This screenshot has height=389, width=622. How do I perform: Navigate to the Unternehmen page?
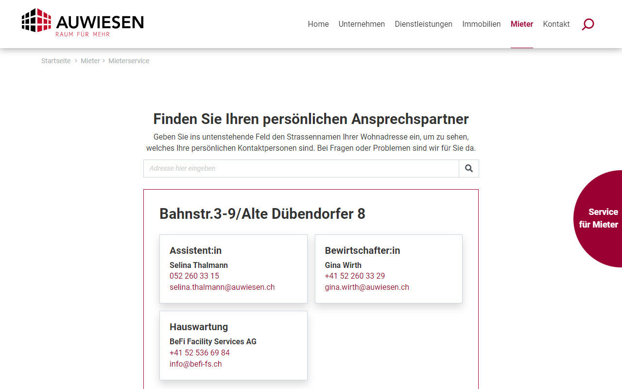(362, 24)
